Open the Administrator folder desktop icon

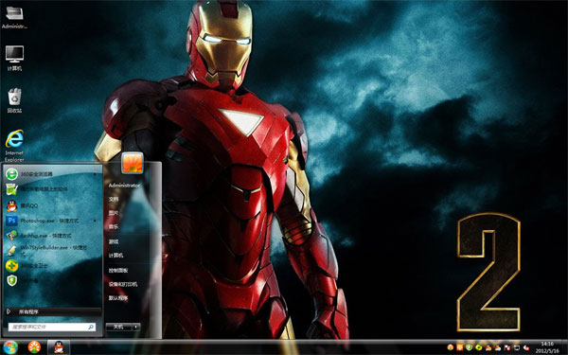pos(14,17)
